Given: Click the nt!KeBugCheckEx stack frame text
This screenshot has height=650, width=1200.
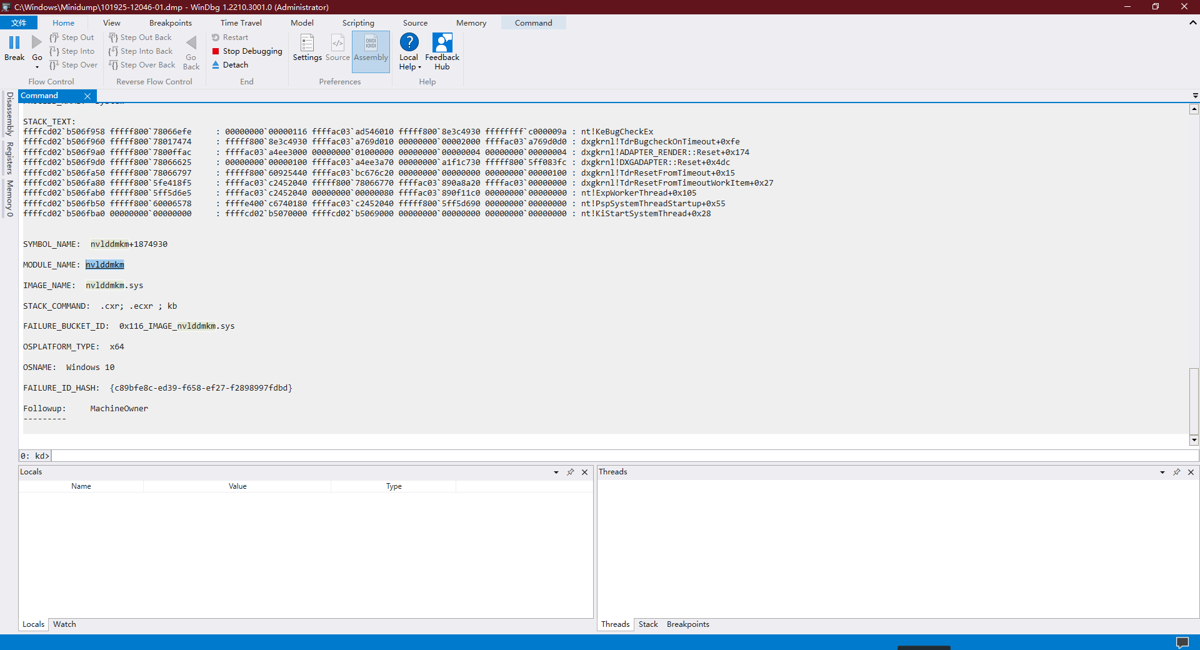Looking at the screenshot, I should pos(617,132).
